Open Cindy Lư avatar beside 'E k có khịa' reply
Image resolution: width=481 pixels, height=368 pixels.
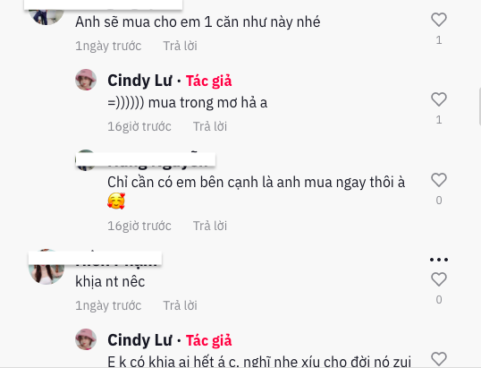tap(86, 339)
